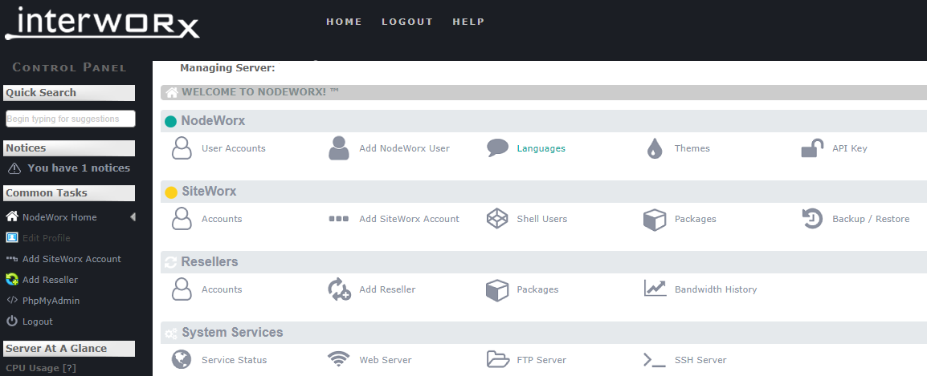This screenshot has height=376, width=927.
Task: Click the Quick Search input field
Action: [70, 119]
